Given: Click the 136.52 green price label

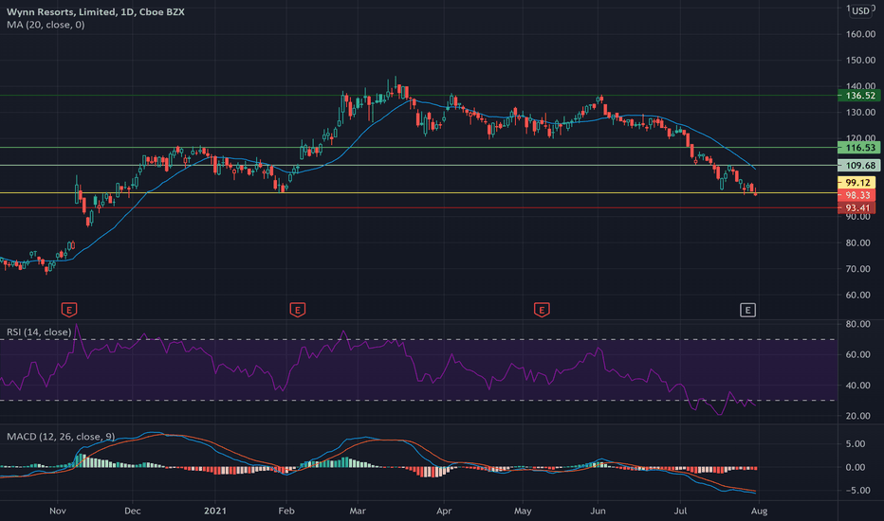Looking at the screenshot, I should [x=859, y=96].
